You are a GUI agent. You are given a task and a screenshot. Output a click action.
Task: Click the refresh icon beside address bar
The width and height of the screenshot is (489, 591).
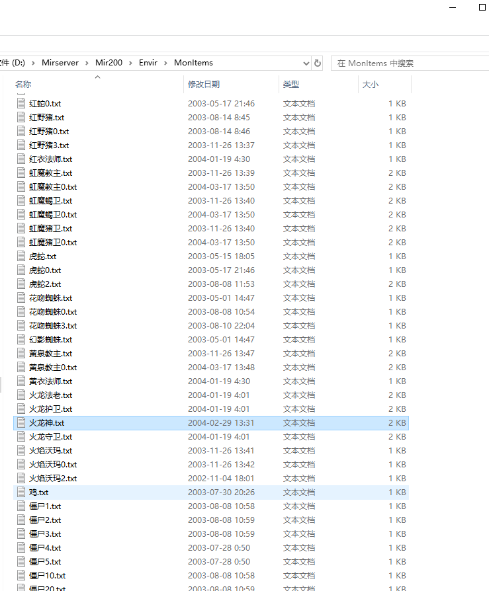click(x=318, y=63)
